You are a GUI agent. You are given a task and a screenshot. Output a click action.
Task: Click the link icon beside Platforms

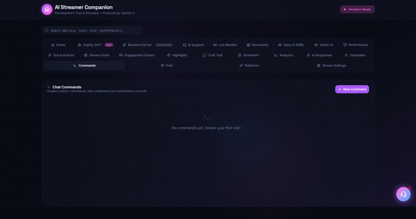point(241,66)
